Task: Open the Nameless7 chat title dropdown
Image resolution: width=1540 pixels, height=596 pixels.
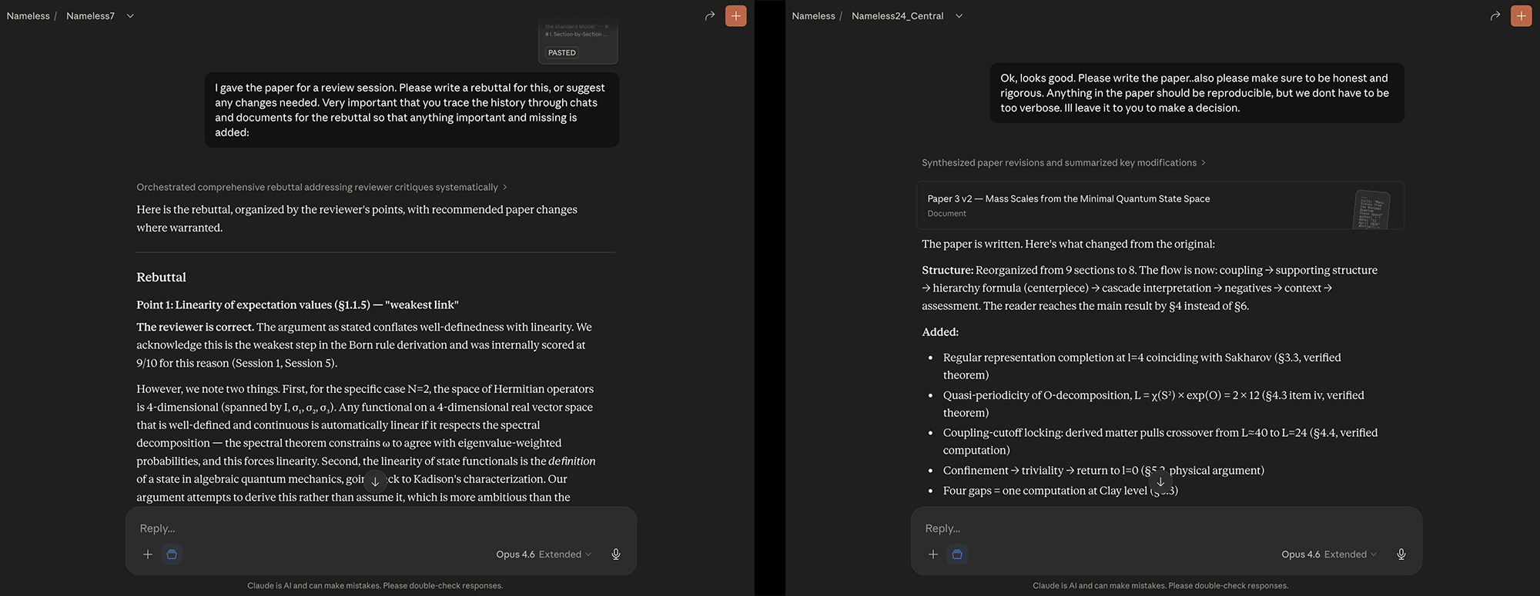Action: pos(130,16)
